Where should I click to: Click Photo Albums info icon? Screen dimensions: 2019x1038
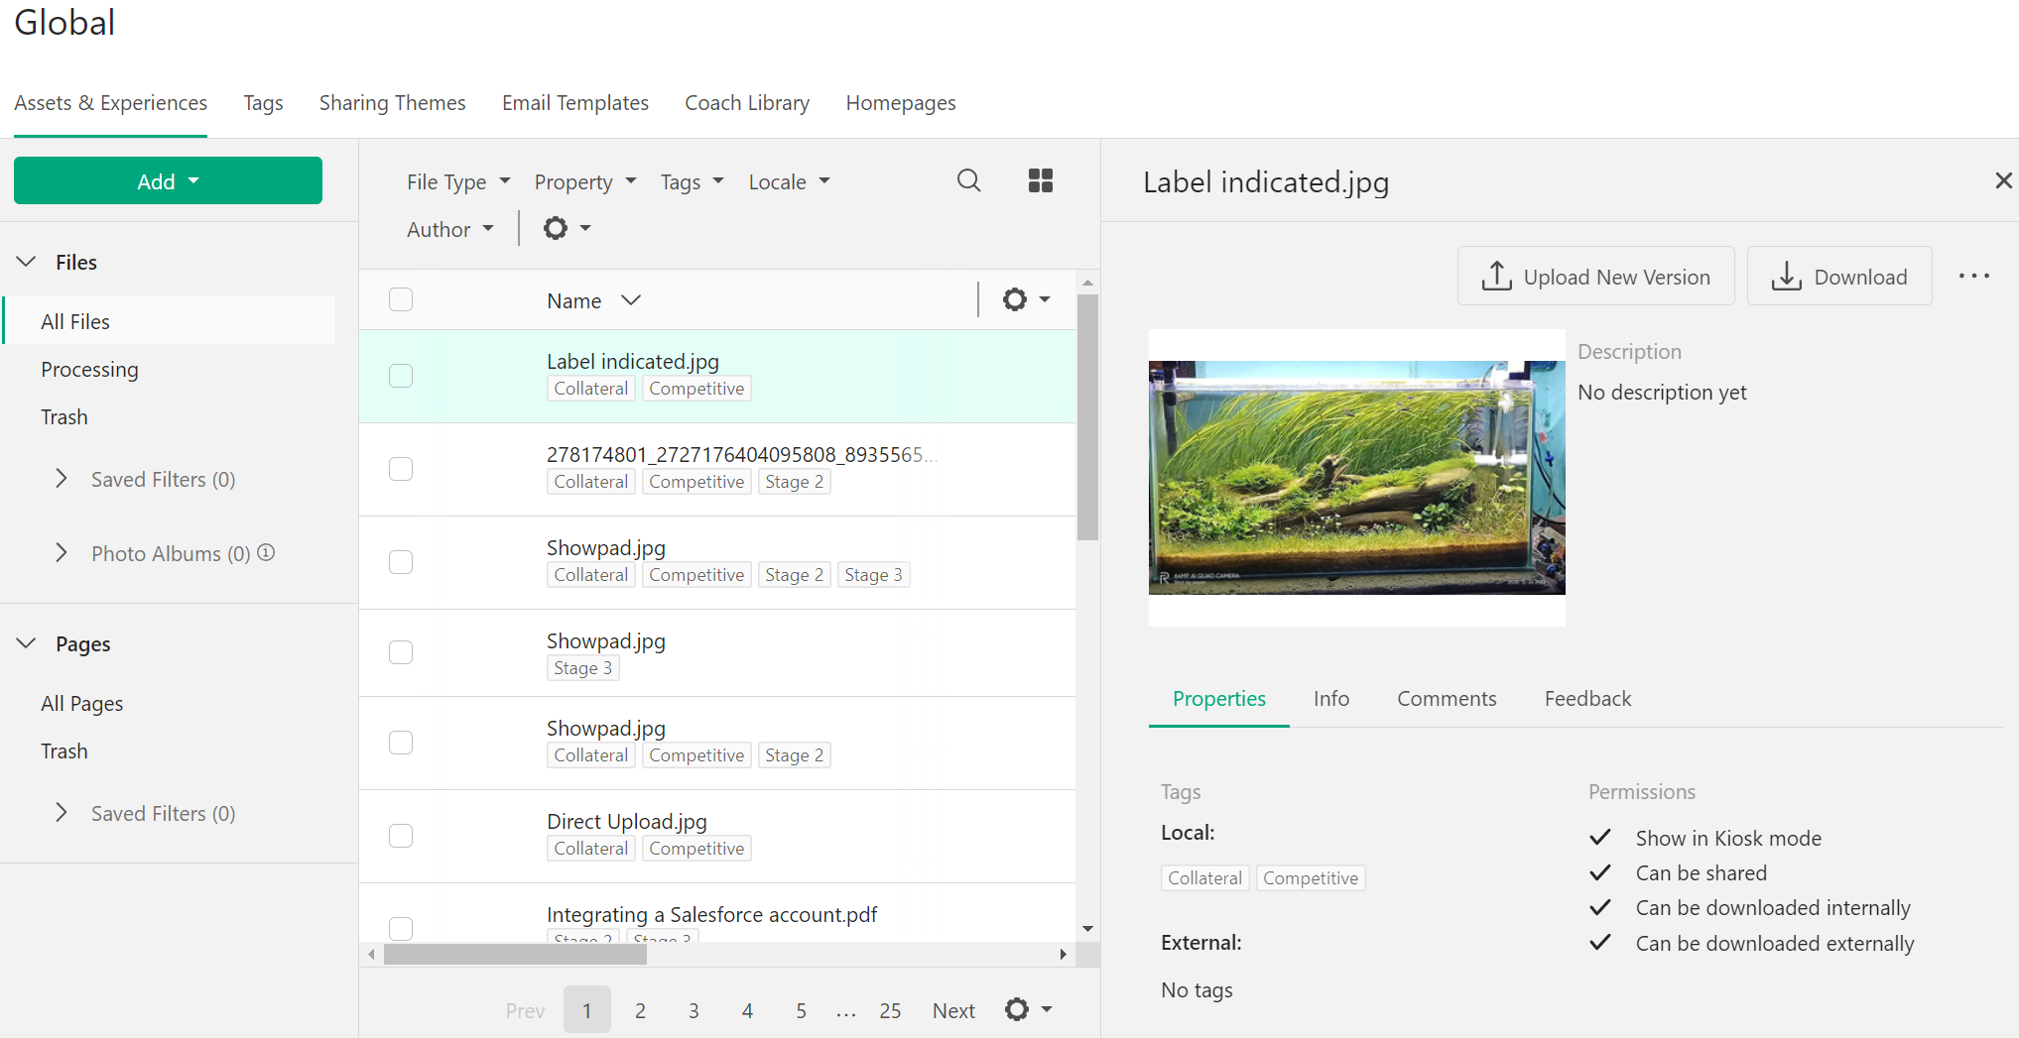(x=266, y=552)
